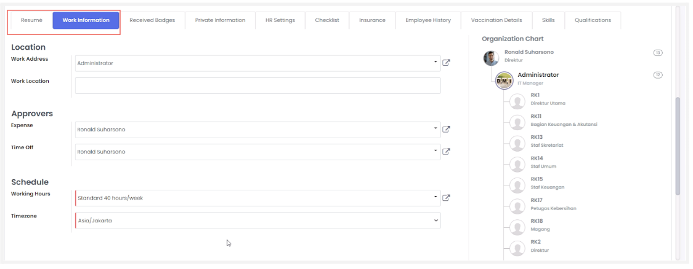Click the RK1 Direktur Utama avatar

pos(517,101)
